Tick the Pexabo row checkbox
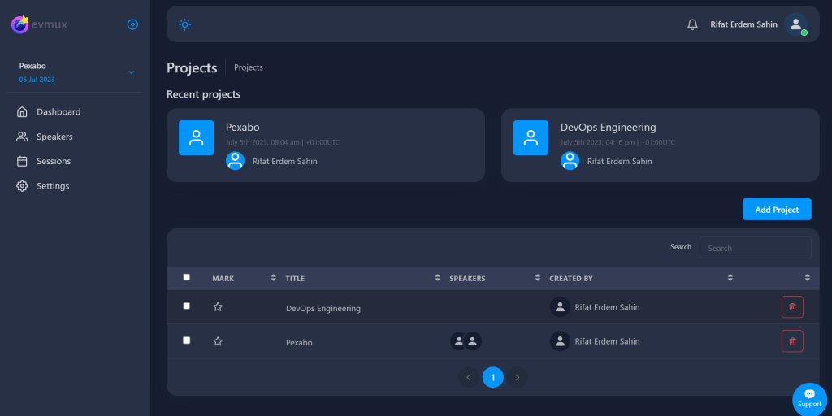 pos(186,340)
